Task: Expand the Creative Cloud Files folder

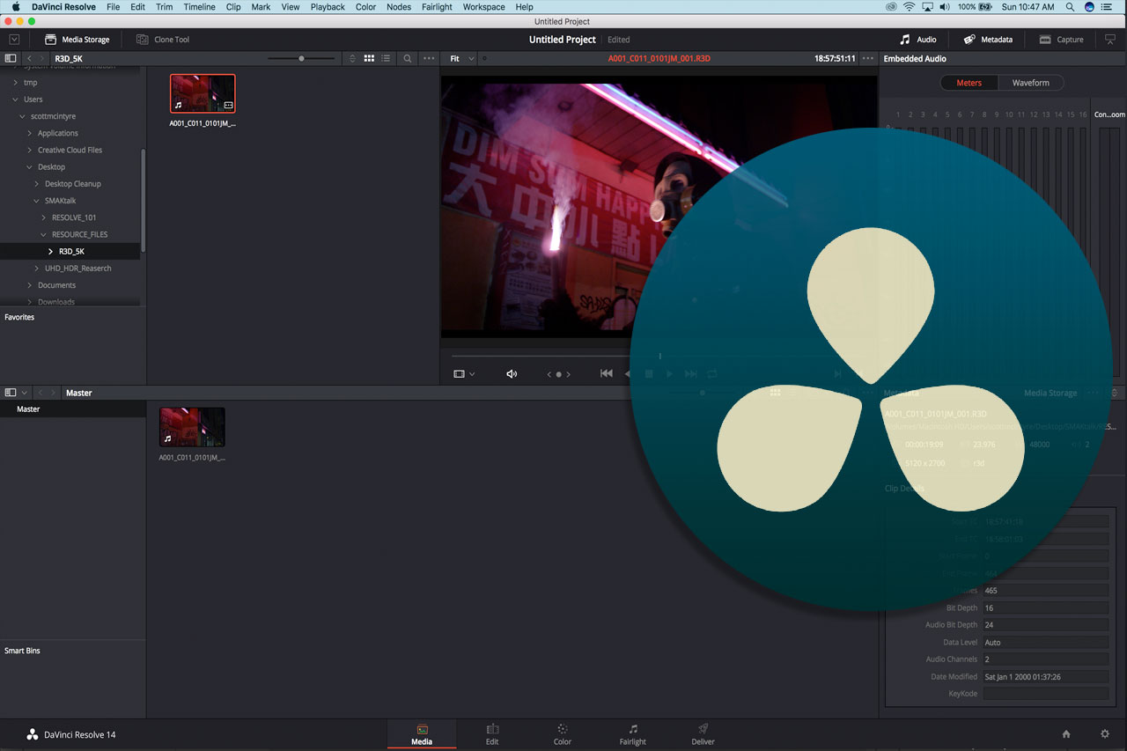Action: 29,151
